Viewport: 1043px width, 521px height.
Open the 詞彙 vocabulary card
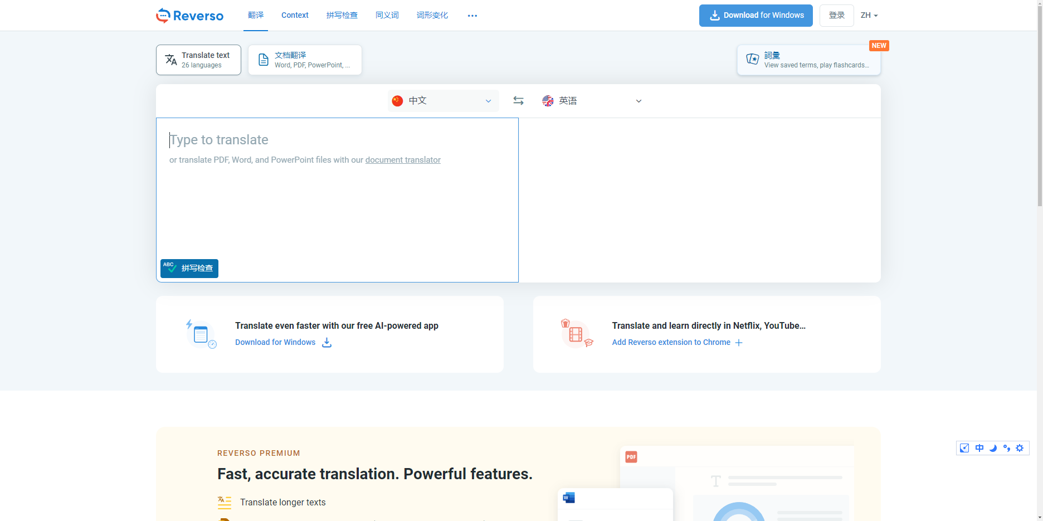coord(808,60)
